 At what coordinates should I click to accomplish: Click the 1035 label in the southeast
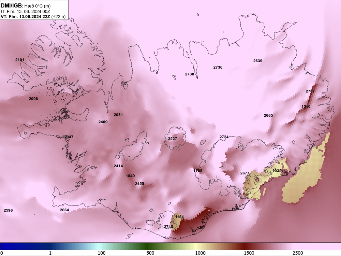pos(277,171)
